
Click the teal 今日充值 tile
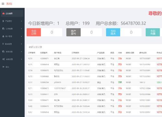tap(153, 32)
